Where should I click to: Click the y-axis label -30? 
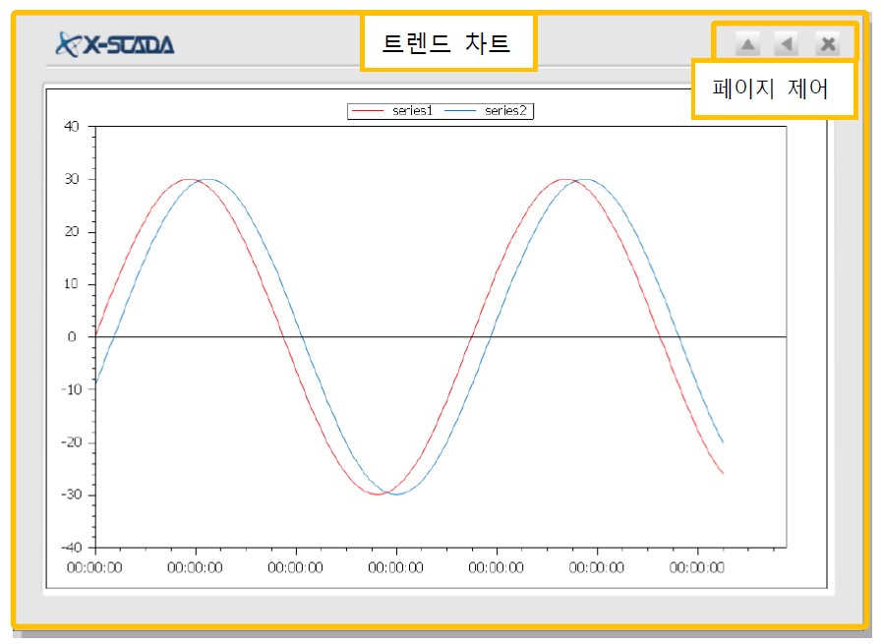[72, 495]
